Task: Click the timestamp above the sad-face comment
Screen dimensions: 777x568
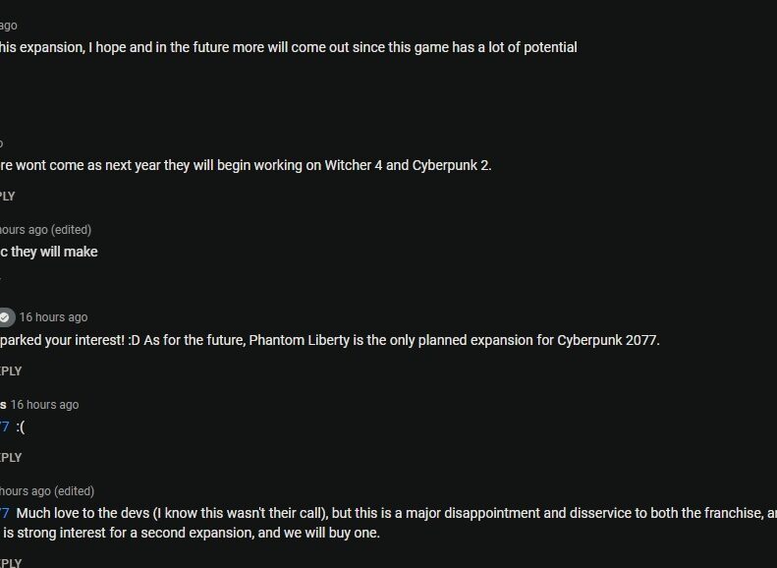Action: [x=44, y=404]
